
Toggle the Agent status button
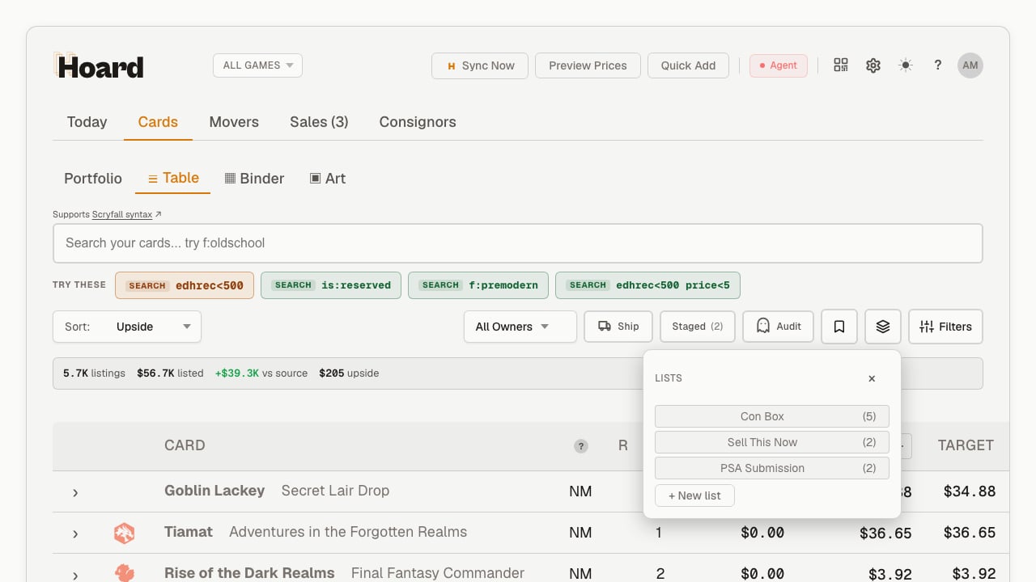click(779, 65)
